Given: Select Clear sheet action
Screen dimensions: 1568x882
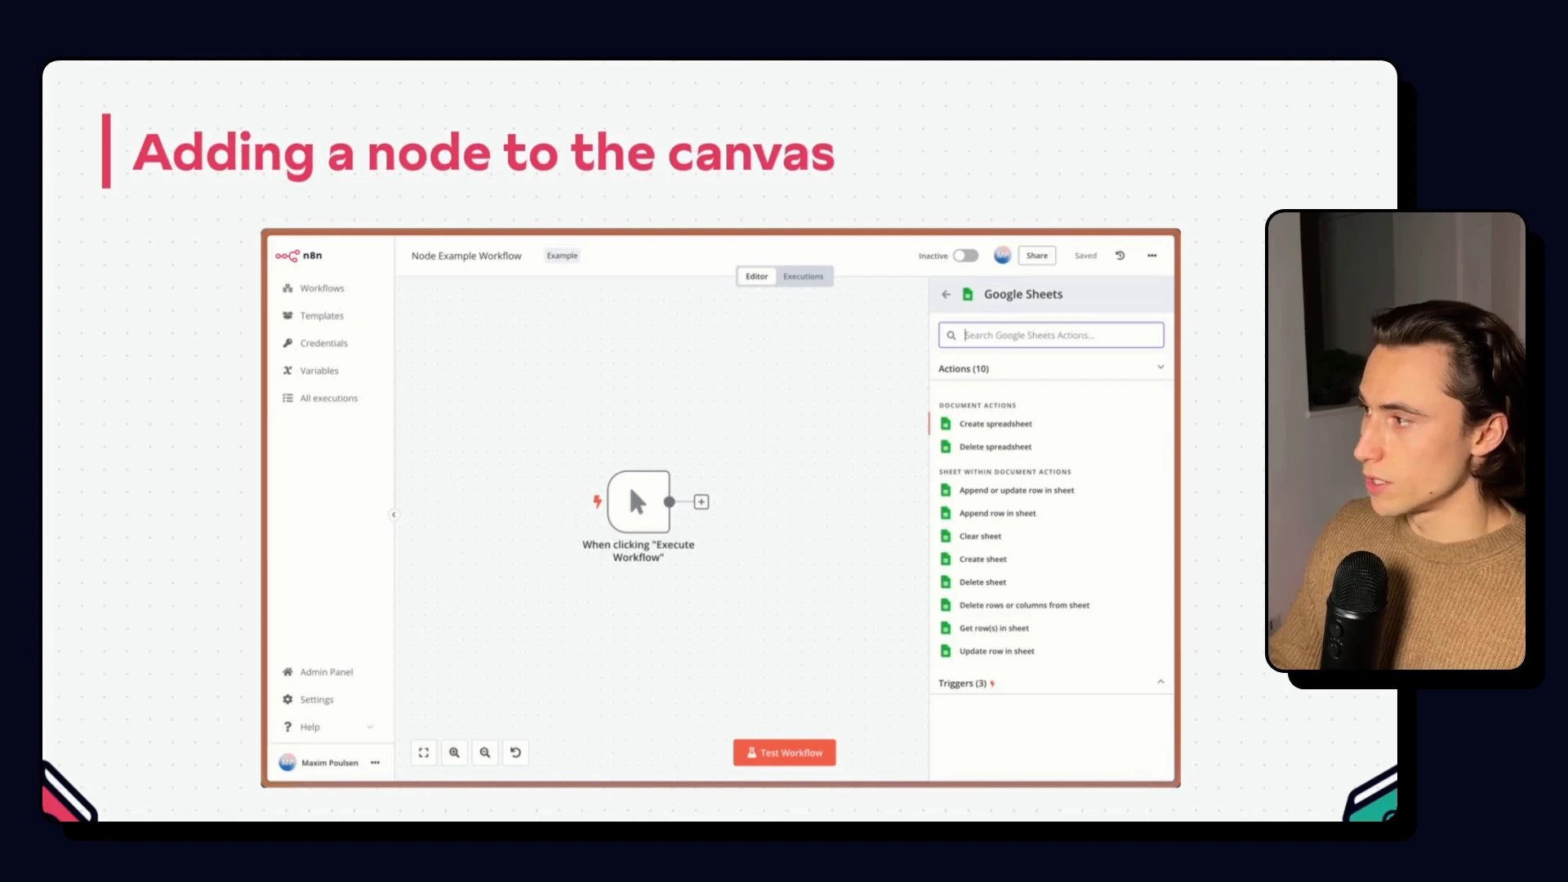Looking at the screenshot, I should tap(980, 537).
